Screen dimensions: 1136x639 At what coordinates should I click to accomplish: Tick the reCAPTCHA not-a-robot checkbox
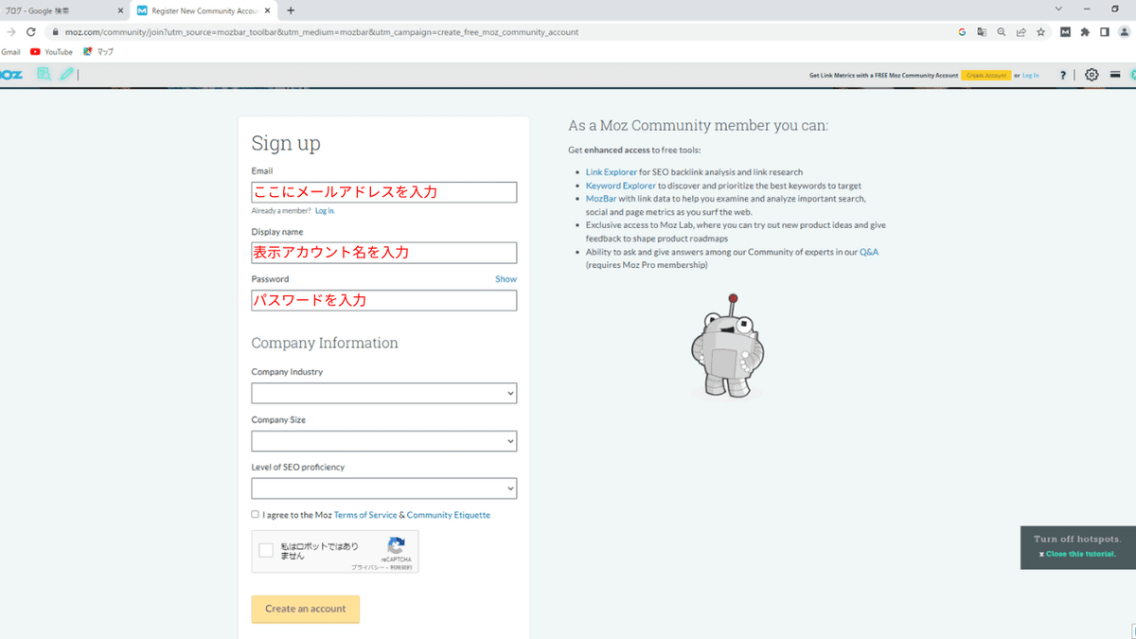pos(266,550)
